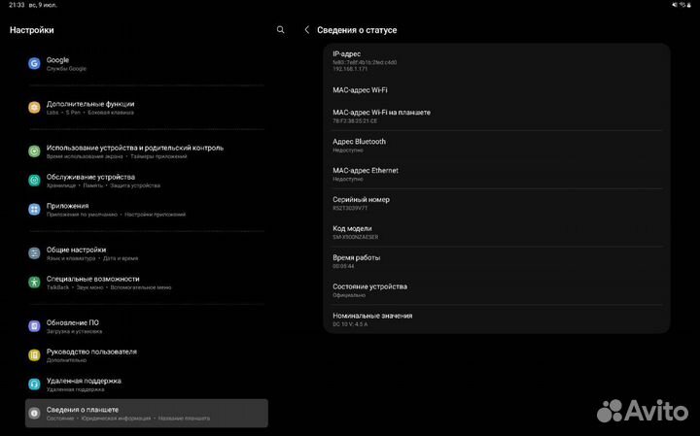
Task: Select Обновление ПО entry
Action: 147,326
